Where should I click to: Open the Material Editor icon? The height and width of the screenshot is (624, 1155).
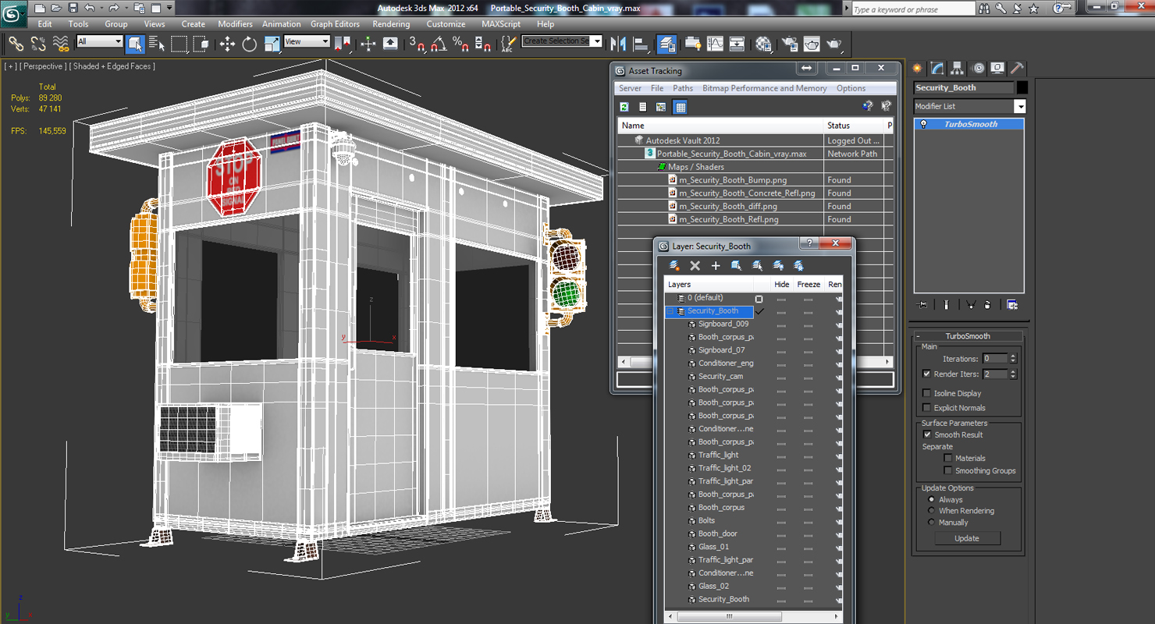click(x=763, y=44)
